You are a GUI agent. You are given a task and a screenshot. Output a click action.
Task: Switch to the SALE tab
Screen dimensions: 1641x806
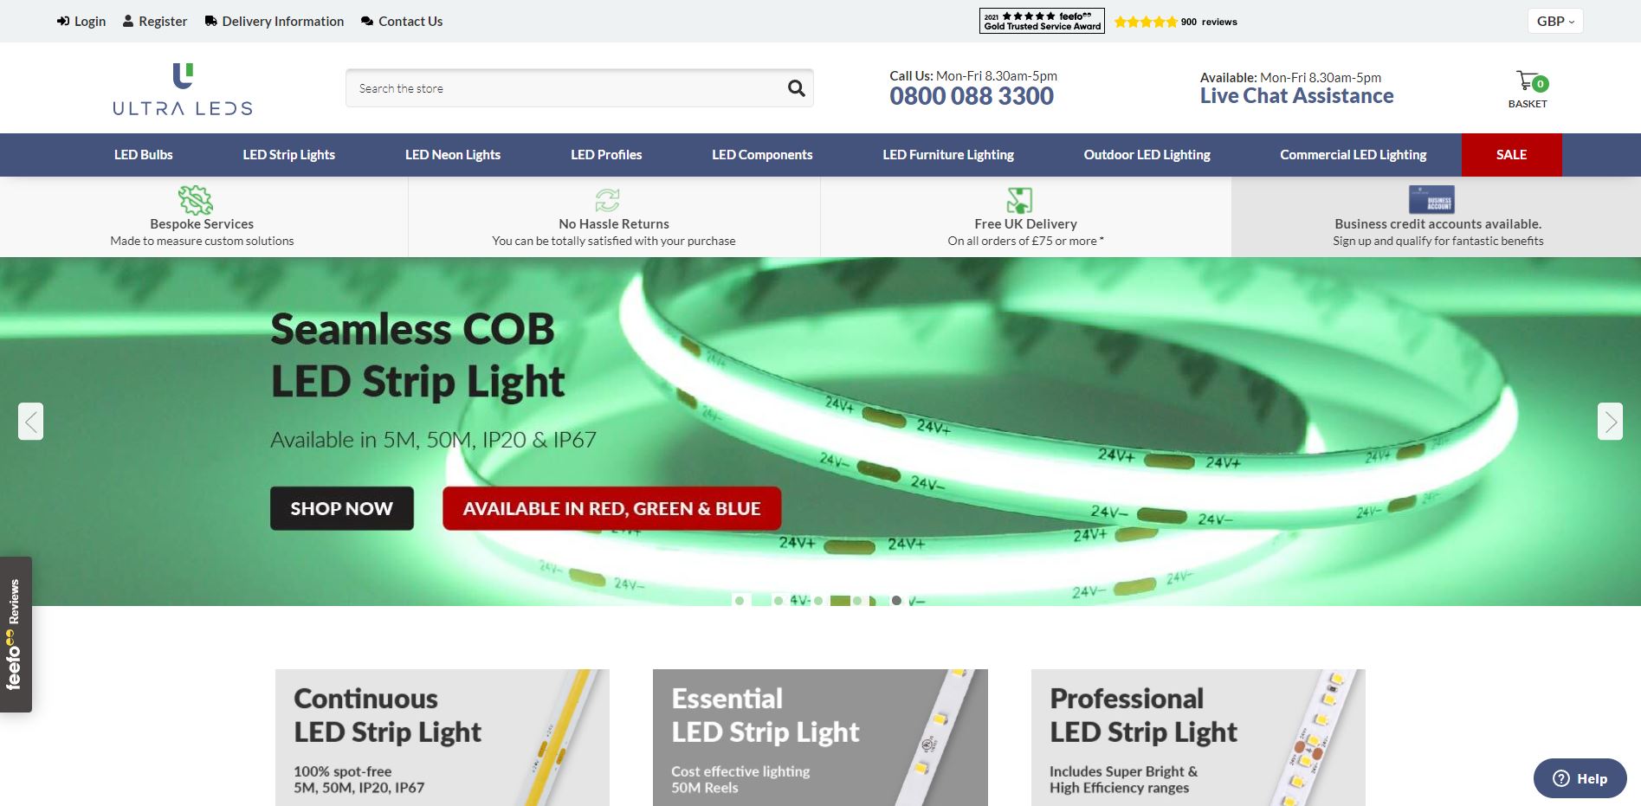coord(1510,154)
